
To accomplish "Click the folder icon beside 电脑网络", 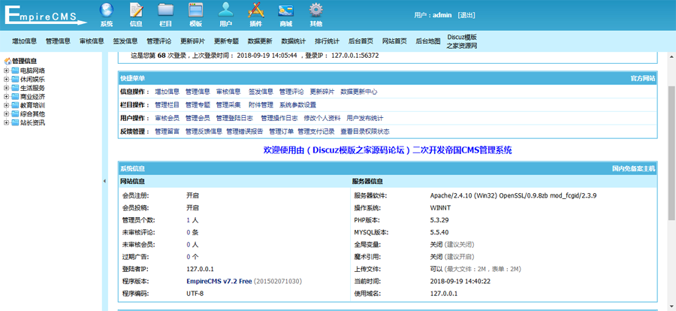I will (16, 71).
